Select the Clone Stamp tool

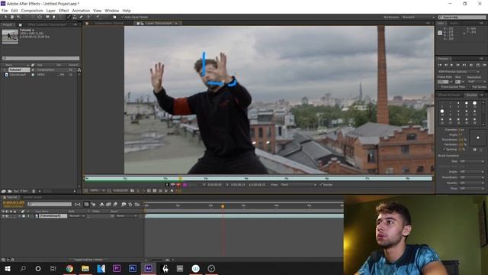coord(75,17)
